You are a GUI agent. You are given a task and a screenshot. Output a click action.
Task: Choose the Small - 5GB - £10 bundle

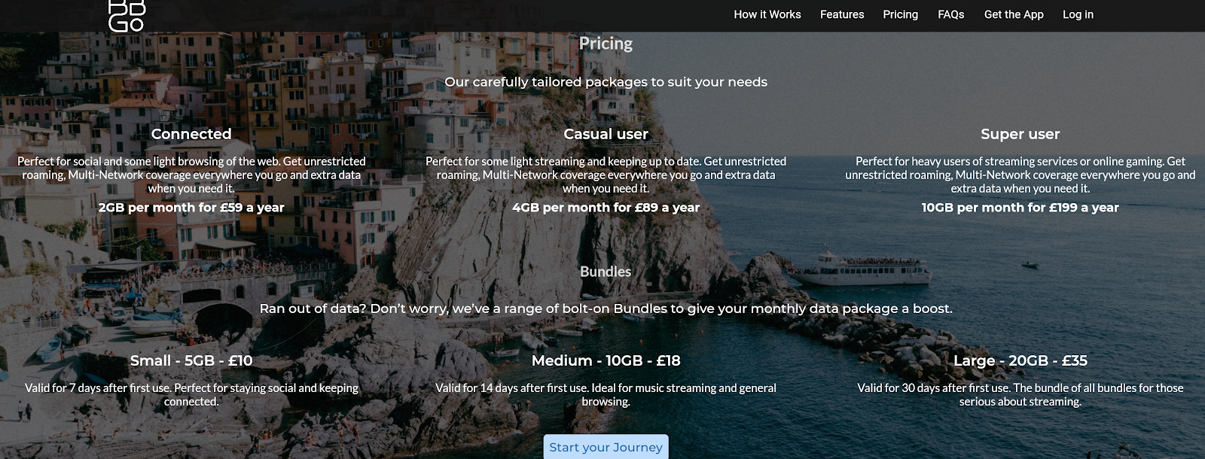pyautogui.click(x=191, y=360)
